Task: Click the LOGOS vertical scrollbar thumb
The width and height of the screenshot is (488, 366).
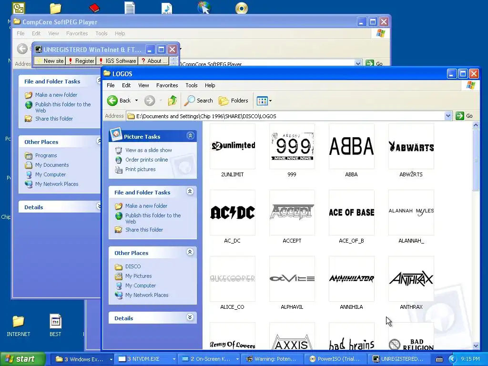Action: (476, 160)
